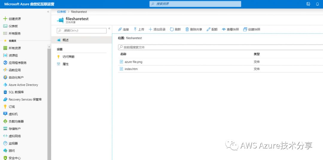Open Recovery Services 保管库 icon

click(x=5, y=100)
